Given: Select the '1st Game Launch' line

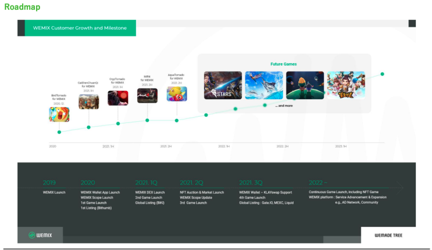Looking at the screenshot, I should [x=94, y=203].
